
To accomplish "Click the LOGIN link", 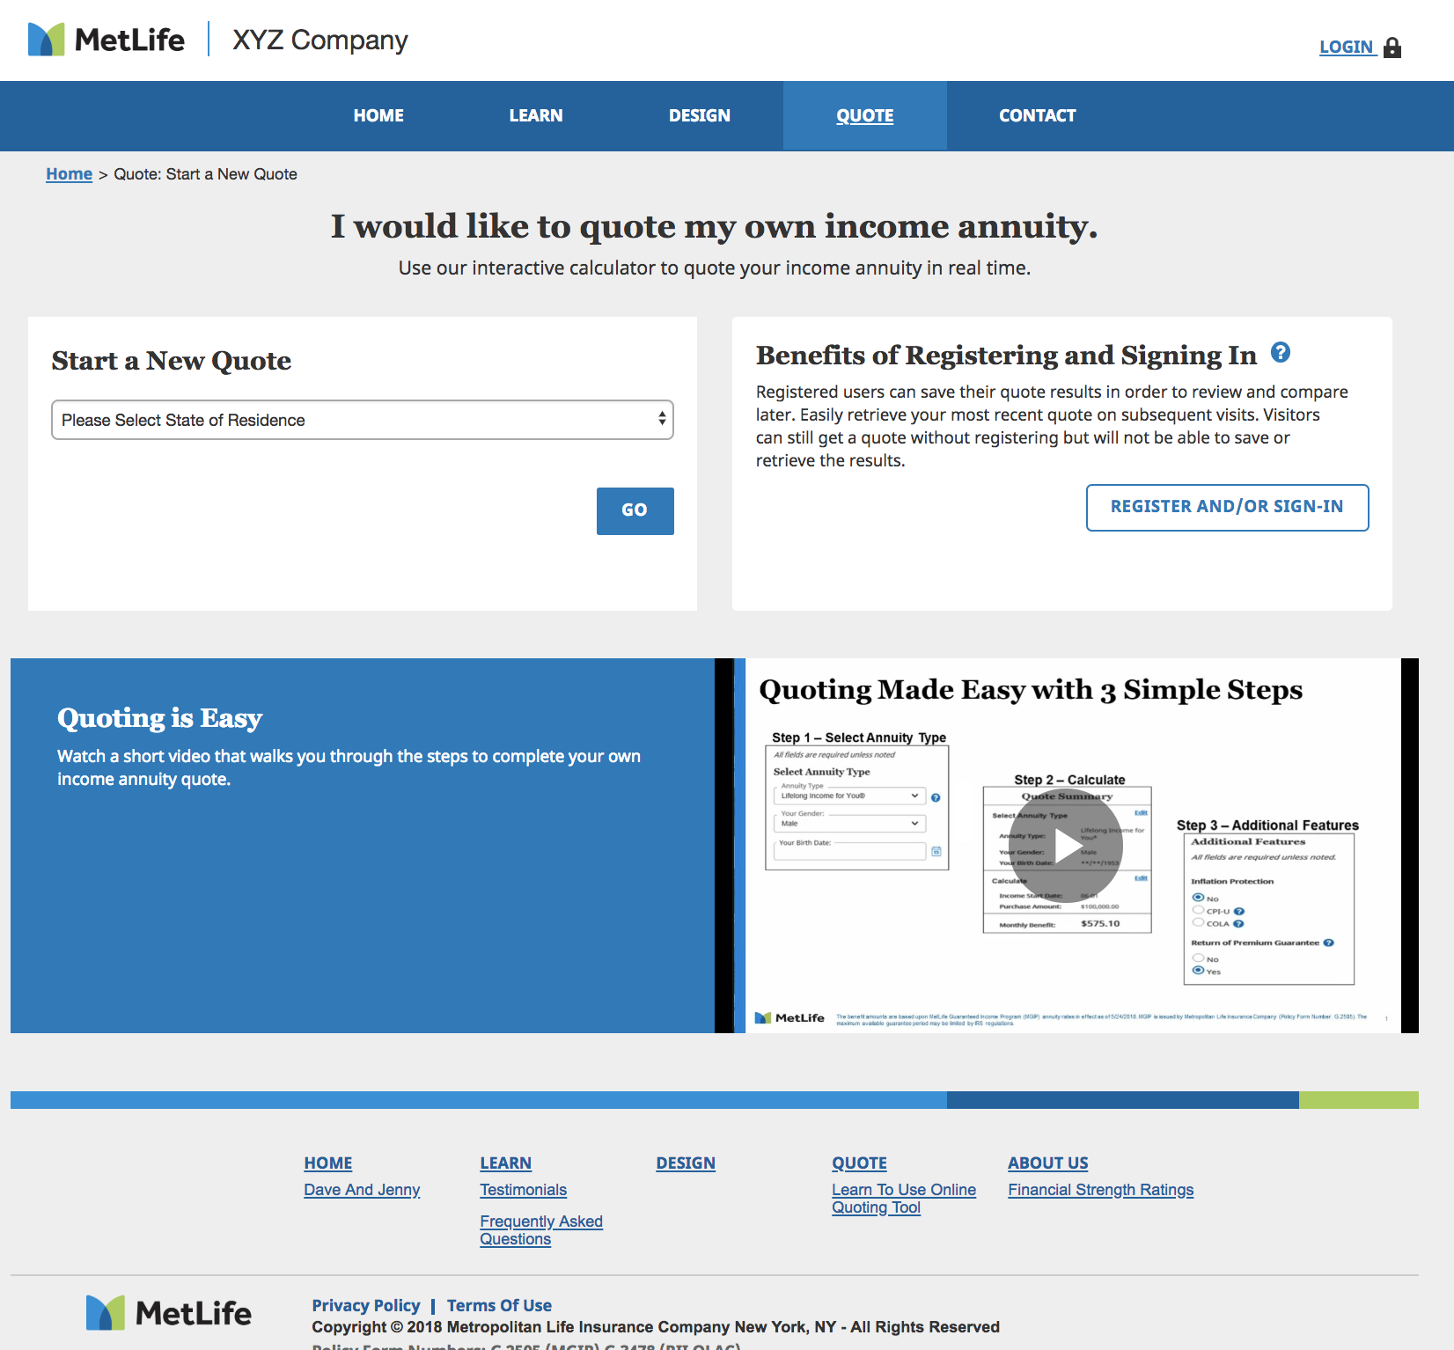I will click(1347, 48).
